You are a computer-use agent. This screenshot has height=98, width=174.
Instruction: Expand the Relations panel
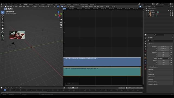point(151,70)
